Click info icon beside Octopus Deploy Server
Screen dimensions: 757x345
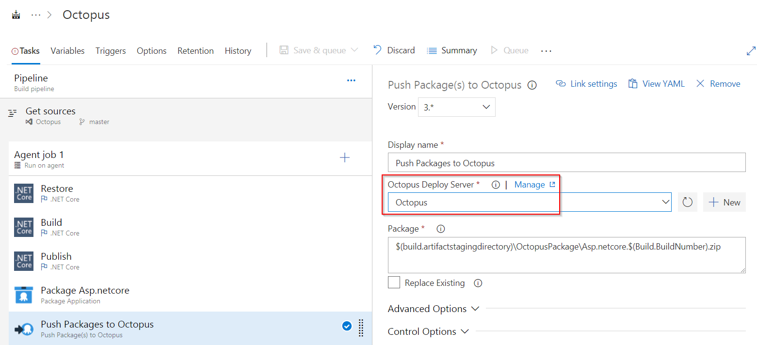[x=496, y=185]
